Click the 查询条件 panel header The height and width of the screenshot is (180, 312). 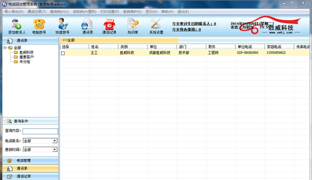(x=30, y=121)
